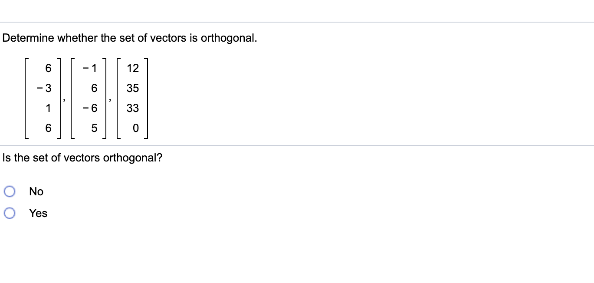Click the number 12 in the third vector

point(133,68)
